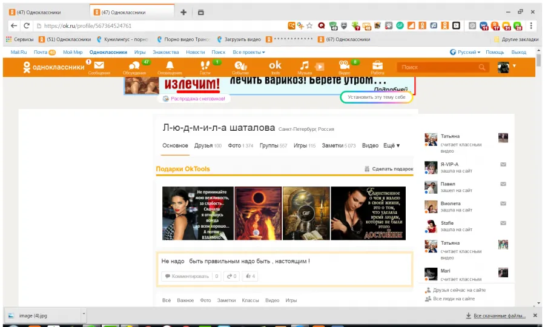Open the Сообщения envelope icon

click(99, 65)
